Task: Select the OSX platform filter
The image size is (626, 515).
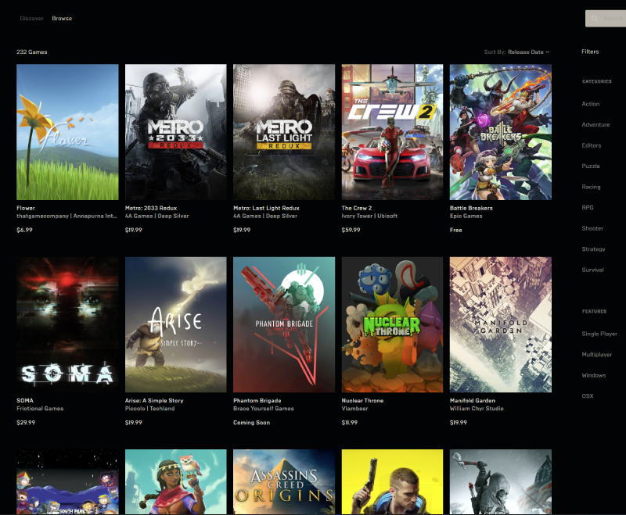Action: pos(588,395)
